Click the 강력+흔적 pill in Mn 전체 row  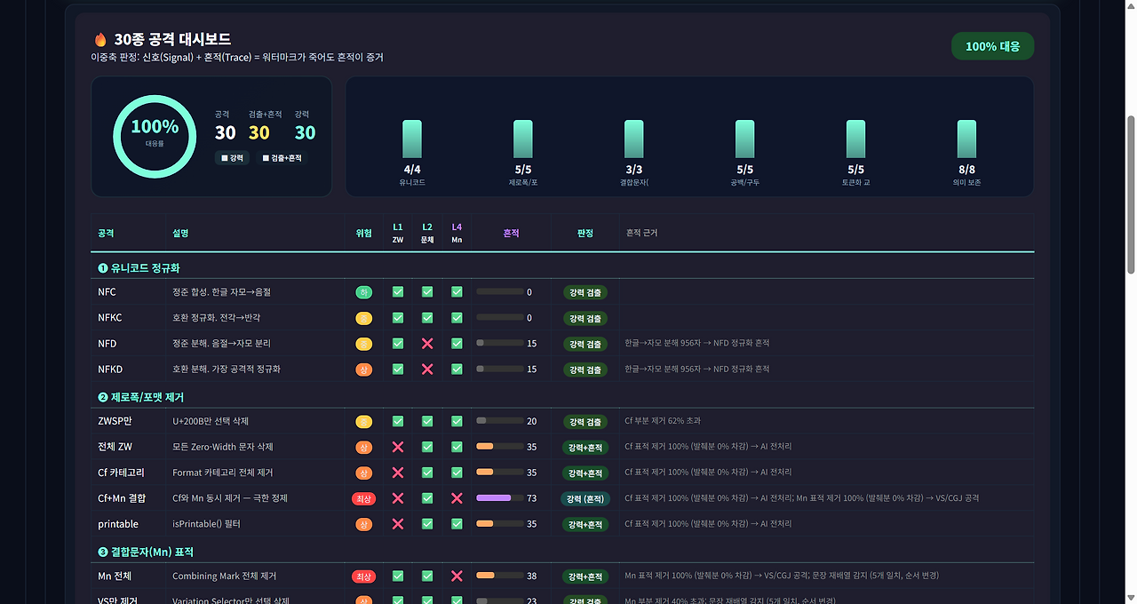585,576
